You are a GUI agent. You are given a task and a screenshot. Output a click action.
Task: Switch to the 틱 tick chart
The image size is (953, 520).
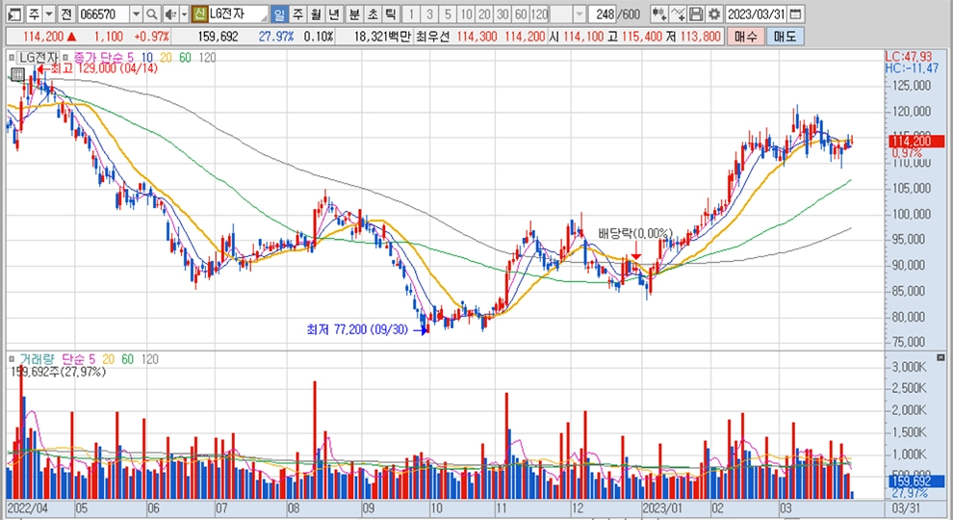(x=391, y=13)
